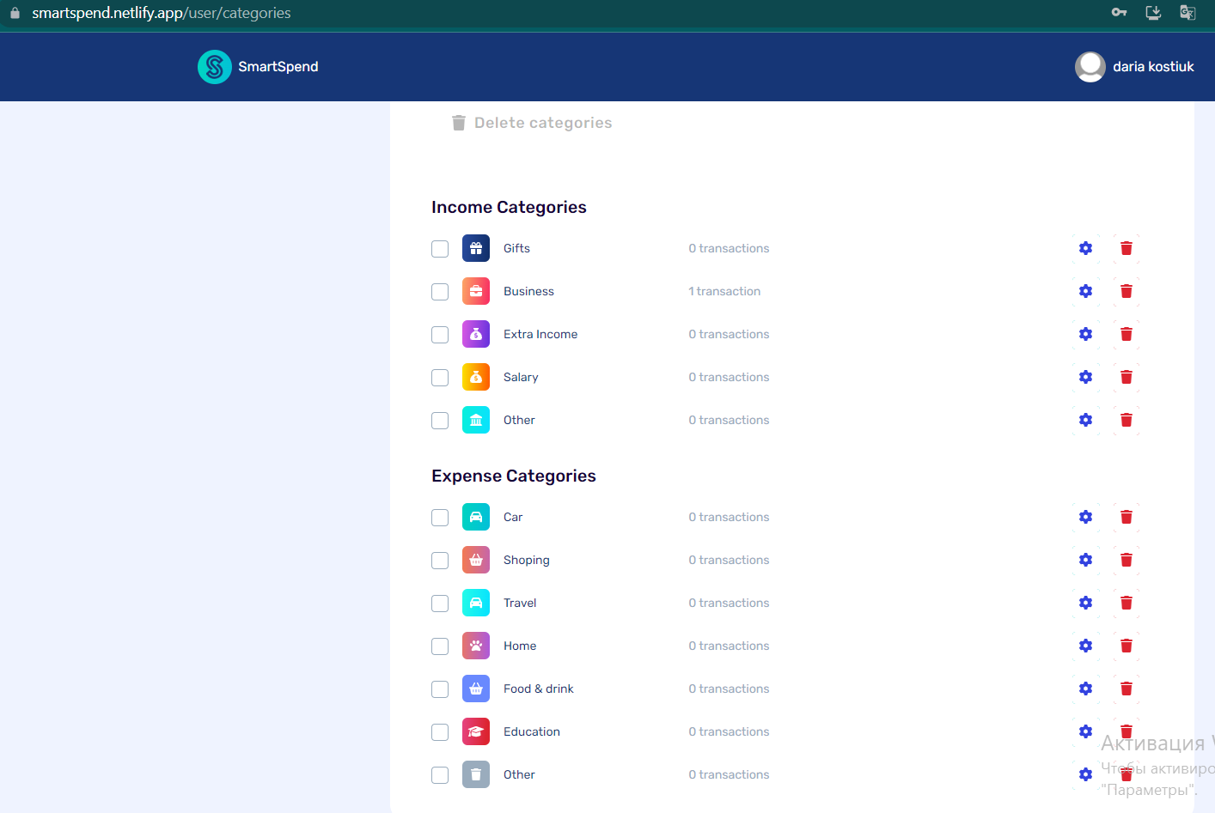Click the download icon in the address bar
This screenshot has width=1215, height=813.
1153,13
